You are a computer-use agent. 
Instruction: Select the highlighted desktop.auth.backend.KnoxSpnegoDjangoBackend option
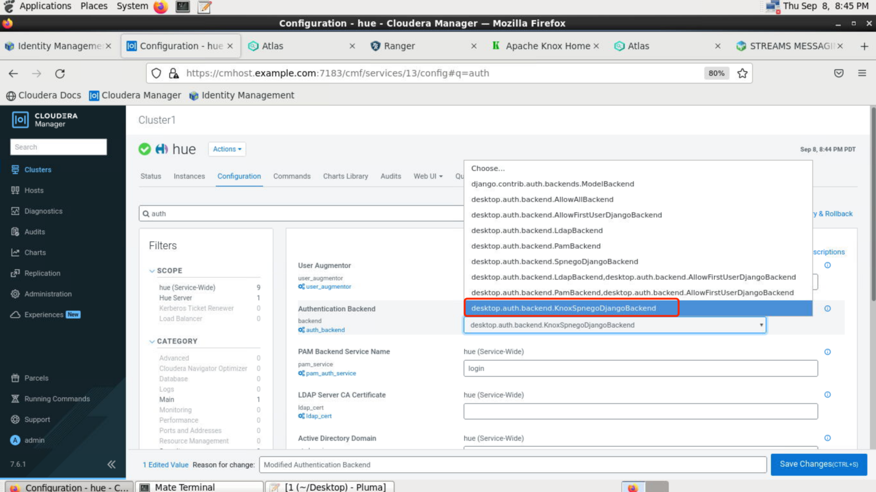(x=638, y=309)
